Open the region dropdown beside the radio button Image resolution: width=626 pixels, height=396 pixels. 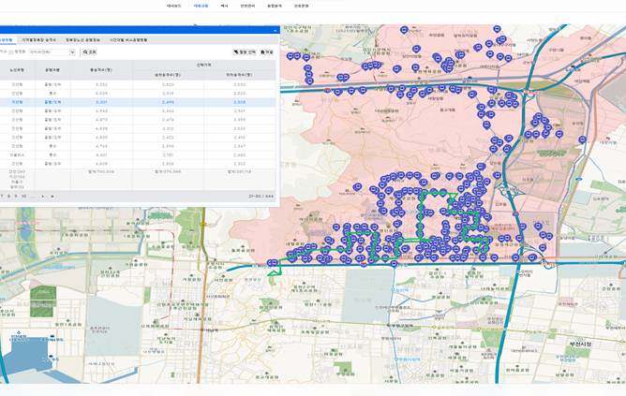(52, 52)
